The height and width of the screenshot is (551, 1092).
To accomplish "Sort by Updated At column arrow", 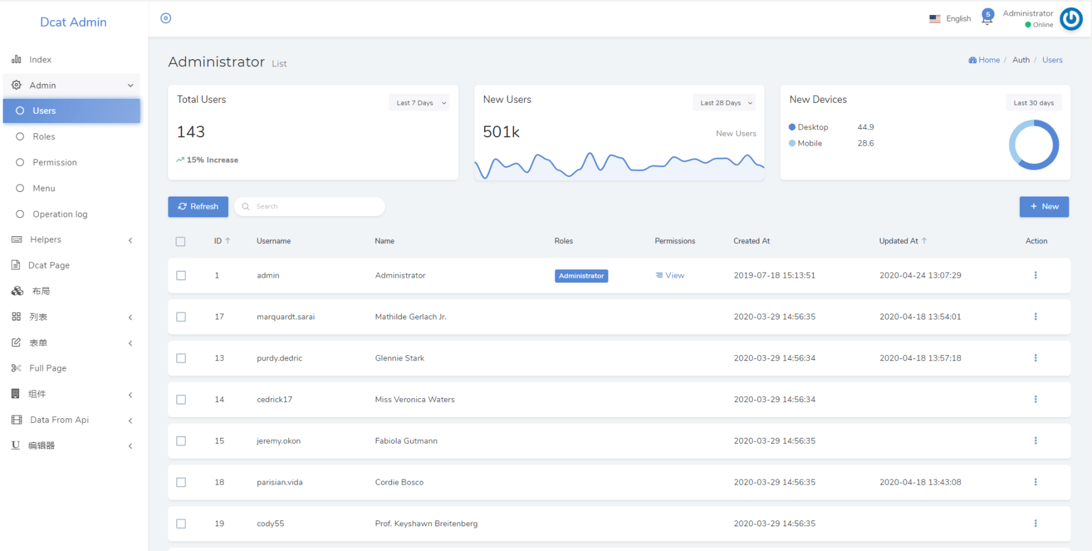I will click(x=924, y=241).
